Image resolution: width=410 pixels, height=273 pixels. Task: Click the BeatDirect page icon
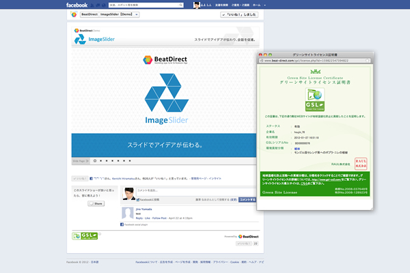(74, 14)
